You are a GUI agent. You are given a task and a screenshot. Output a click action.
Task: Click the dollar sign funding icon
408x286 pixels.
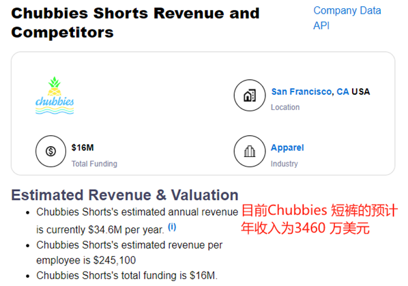pos(50,151)
